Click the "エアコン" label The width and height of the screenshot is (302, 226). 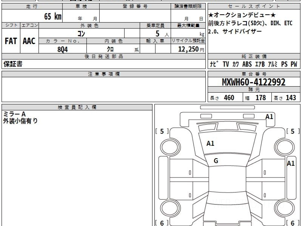click(29, 25)
